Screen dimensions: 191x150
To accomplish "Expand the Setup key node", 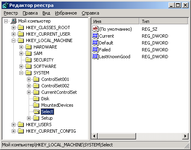I will coord(29,118).
